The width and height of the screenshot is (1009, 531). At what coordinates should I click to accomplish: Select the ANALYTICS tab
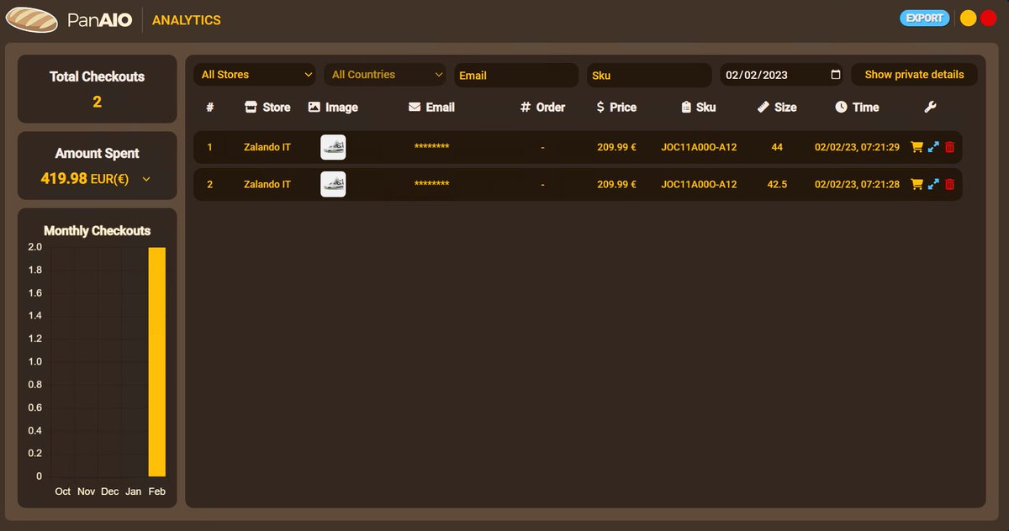click(x=186, y=20)
